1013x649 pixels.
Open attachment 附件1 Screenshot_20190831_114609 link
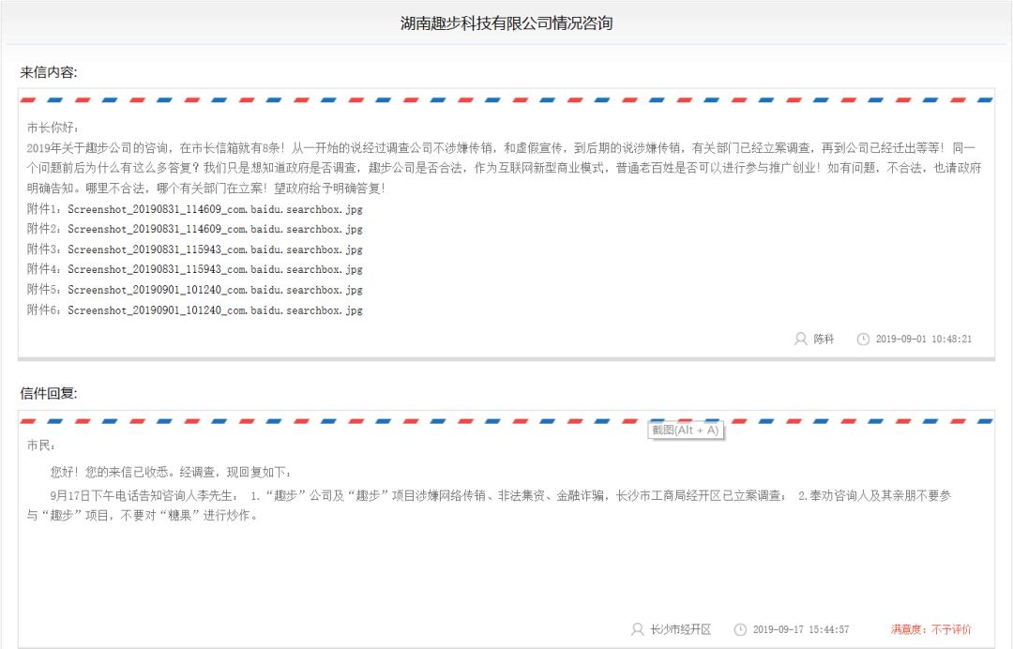(x=215, y=209)
